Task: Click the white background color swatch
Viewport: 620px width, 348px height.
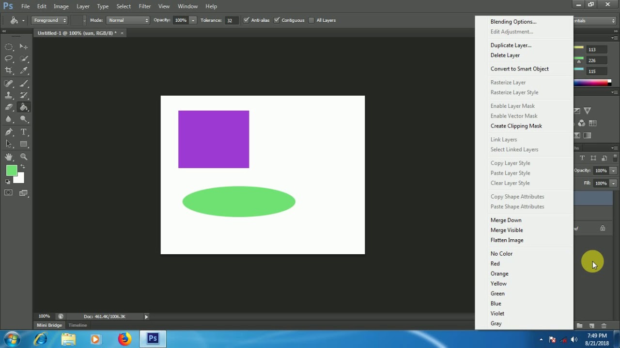Action: (x=19, y=179)
